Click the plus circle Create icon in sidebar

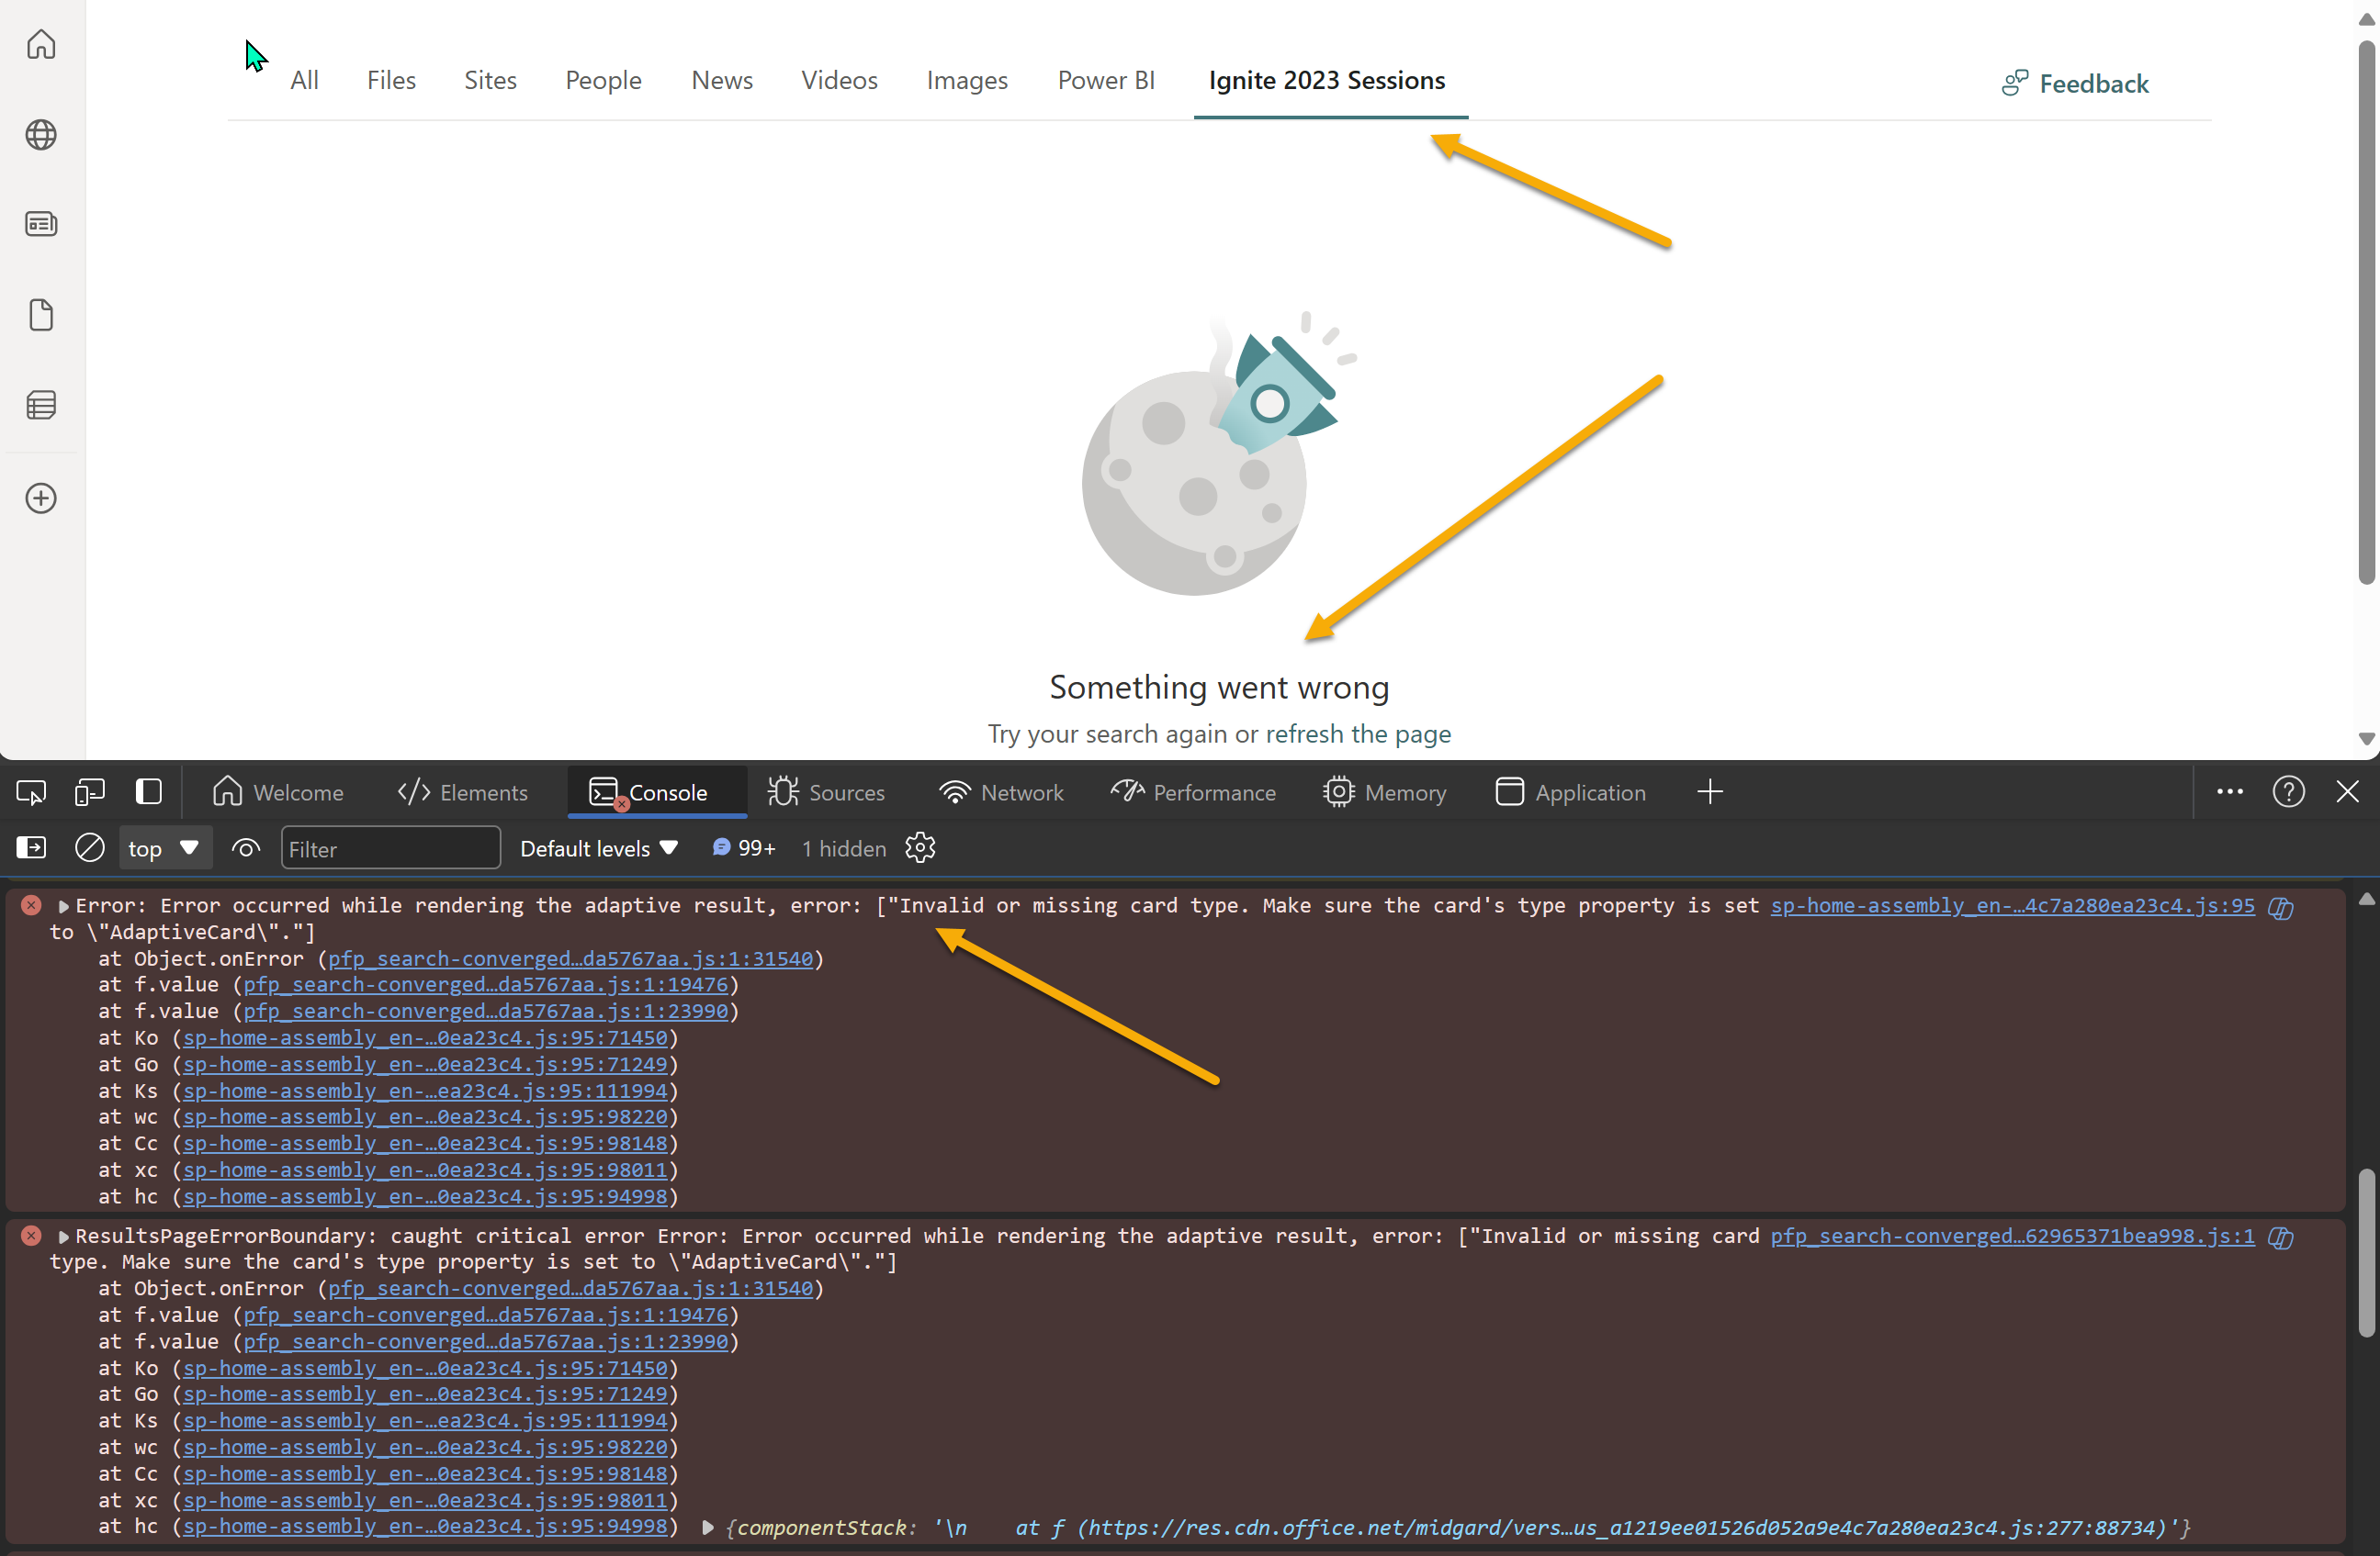41,498
